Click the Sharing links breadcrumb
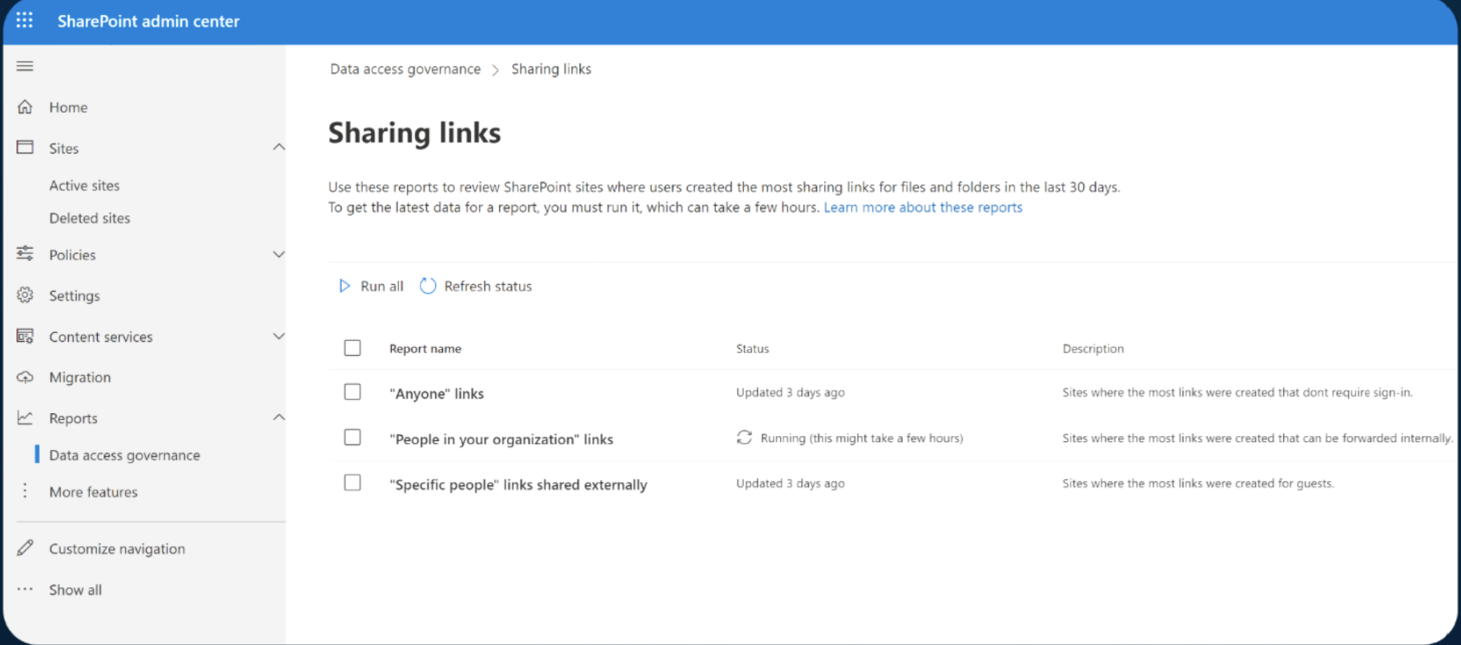1461x645 pixels. pyautogui.click(x=551, y=70)
